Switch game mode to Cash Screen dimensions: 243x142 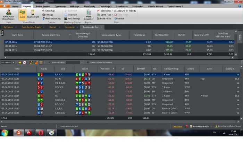22,15
